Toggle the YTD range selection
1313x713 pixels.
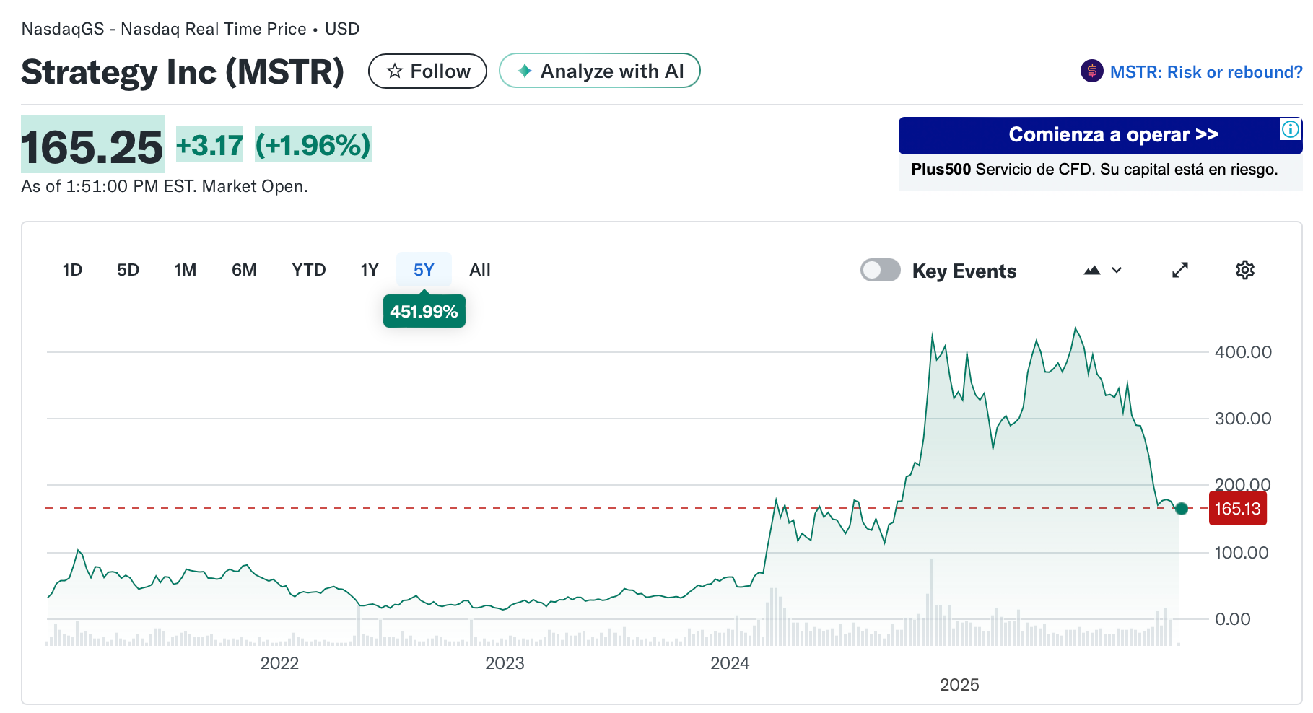click(x=308, y=270)
